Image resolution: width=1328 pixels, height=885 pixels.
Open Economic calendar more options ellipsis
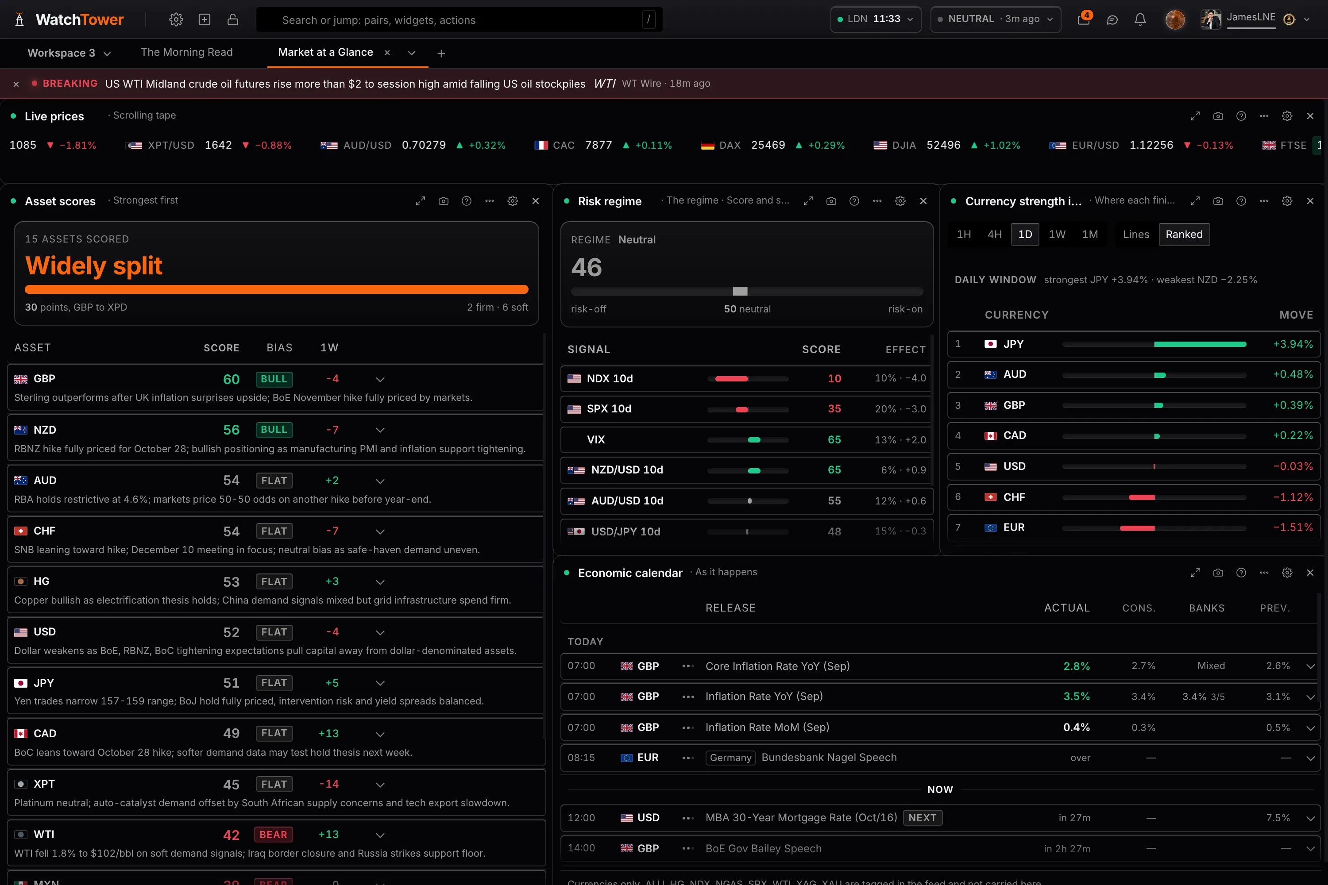[1264, 573]
